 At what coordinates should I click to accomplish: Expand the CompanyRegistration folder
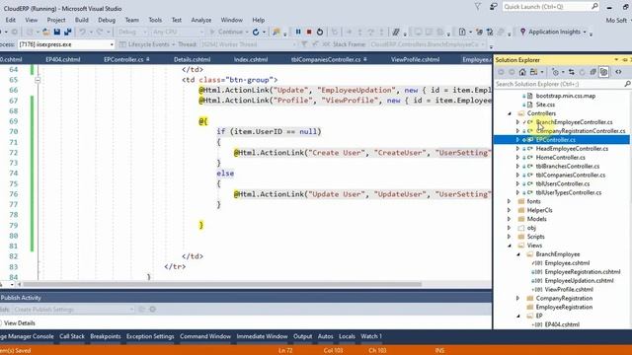[x=517, y=298]
